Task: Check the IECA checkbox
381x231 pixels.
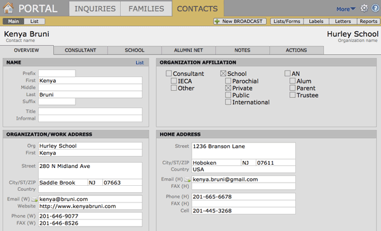Action: (174, 81)
